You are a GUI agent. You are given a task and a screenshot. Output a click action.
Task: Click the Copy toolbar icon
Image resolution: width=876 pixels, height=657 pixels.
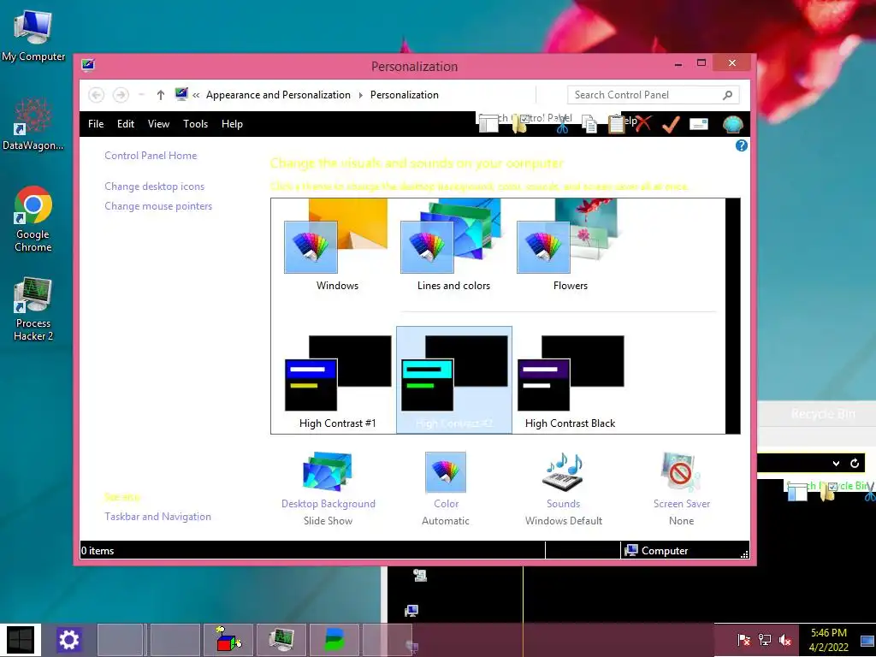[589, 125]
